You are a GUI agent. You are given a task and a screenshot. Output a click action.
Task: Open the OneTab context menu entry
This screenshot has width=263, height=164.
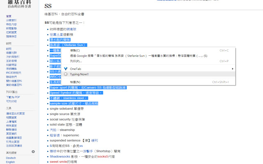[x=148, y=69]
